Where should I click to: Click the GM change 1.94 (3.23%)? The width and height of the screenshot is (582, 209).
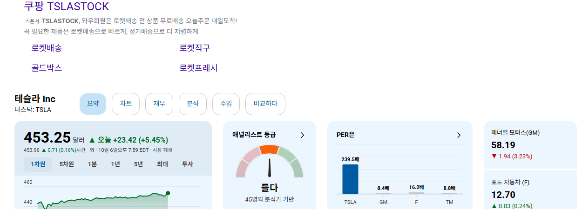click(x=512, y=157)
